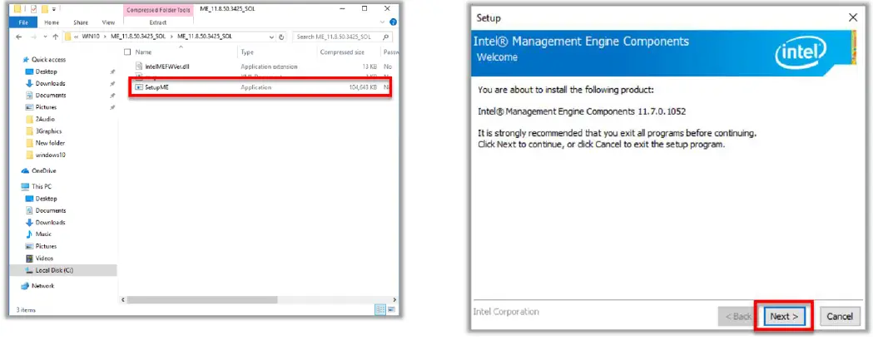
Task: Open the recent locations dropdown arrow
Action: pos(44,37)
